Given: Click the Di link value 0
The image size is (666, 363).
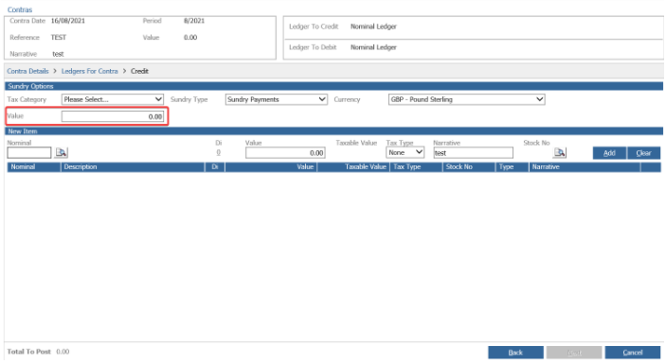Looking at the screenshot, I should pyautogui.click(x=218, y=152).
